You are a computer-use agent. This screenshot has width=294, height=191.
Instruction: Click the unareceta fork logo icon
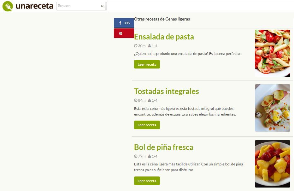coord(8,6)
